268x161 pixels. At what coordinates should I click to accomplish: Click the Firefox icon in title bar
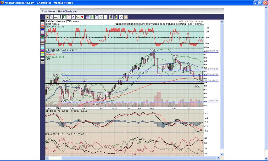2,2
